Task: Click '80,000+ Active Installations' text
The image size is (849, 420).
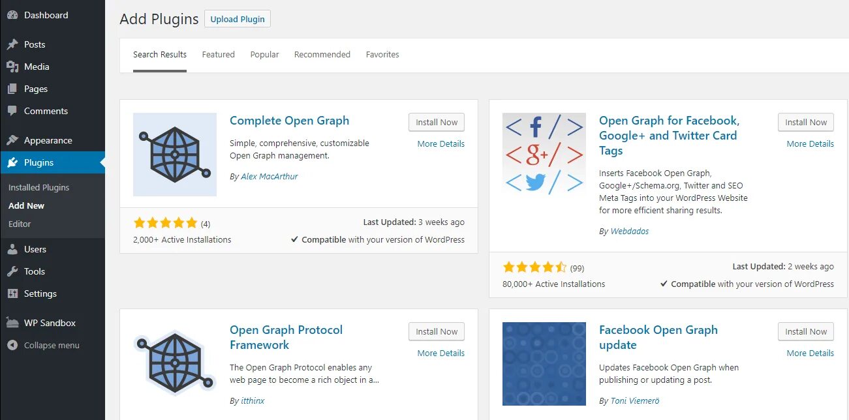Action: (554, 284)
